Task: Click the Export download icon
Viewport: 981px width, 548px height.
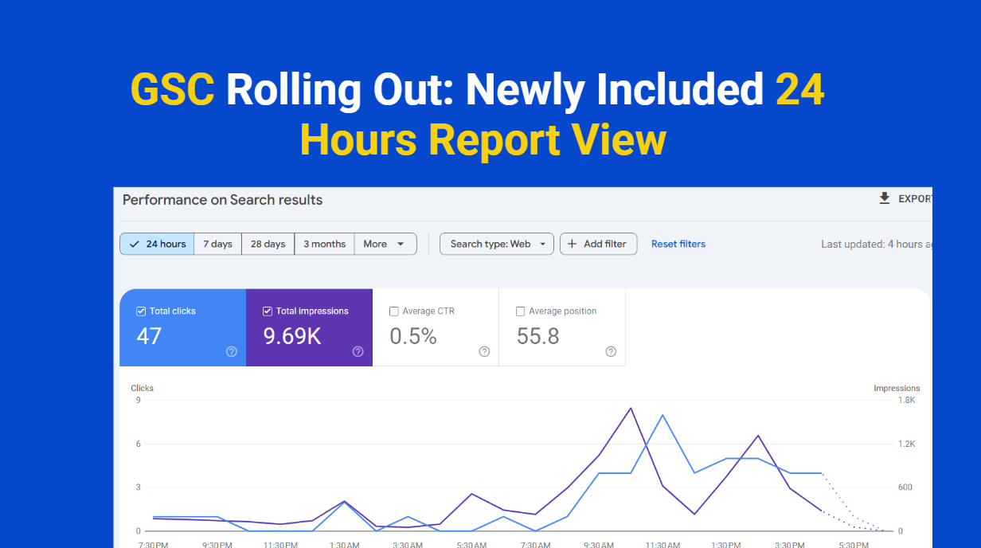Action: coord(884,198)
